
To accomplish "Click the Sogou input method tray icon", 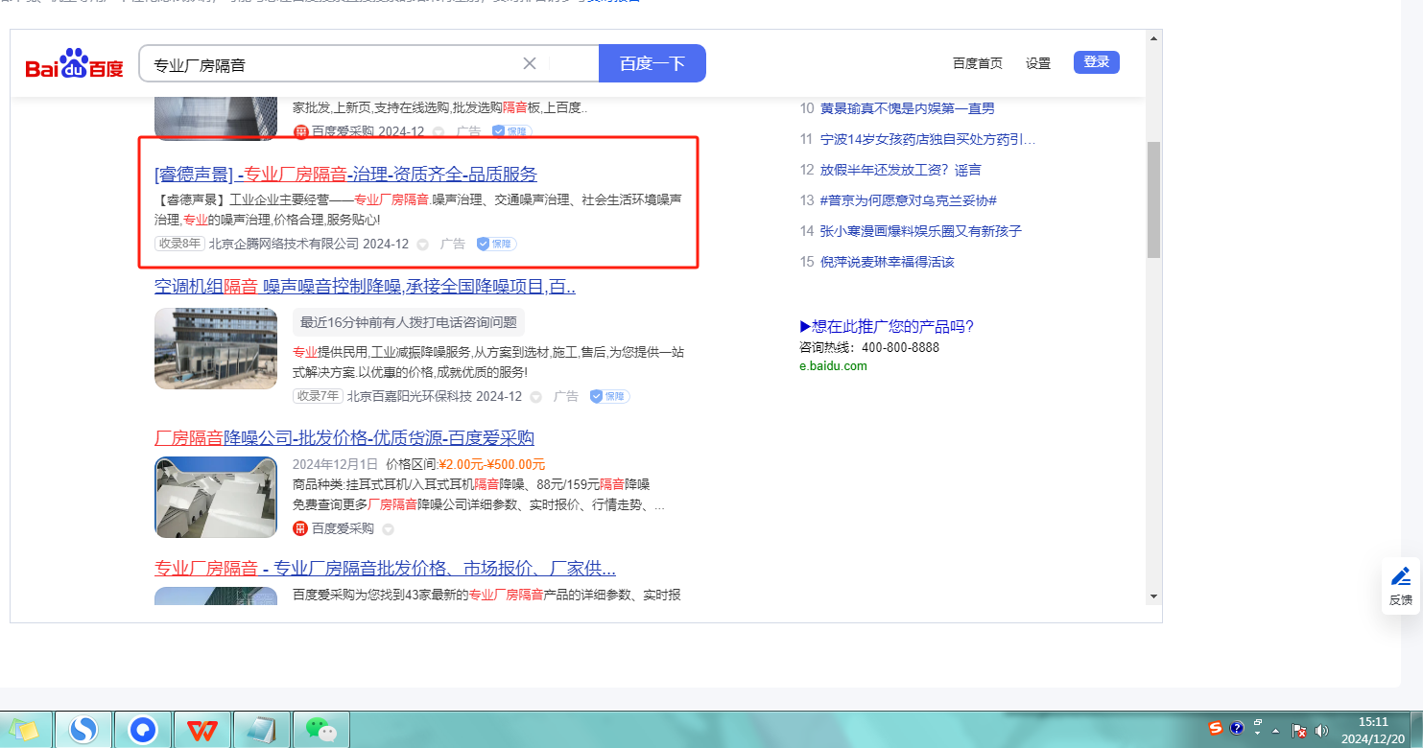I will click(1216, 728).
